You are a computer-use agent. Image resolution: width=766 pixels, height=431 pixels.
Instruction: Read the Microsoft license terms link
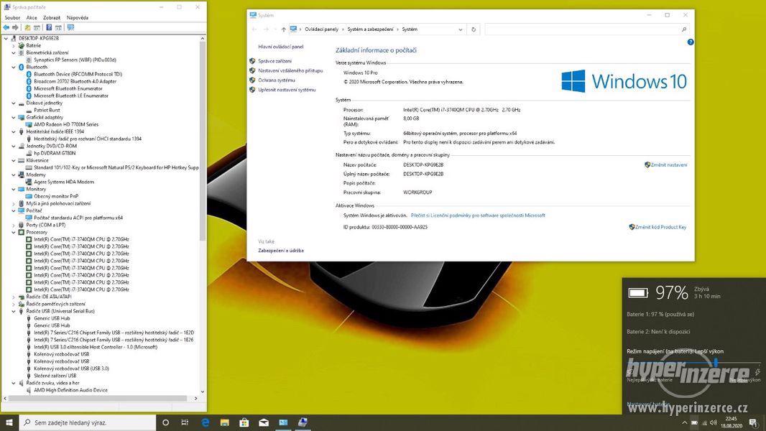point(478,215)
